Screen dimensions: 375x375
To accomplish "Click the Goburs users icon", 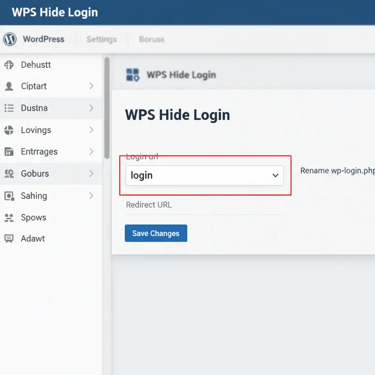I will [x=9, y=173].
